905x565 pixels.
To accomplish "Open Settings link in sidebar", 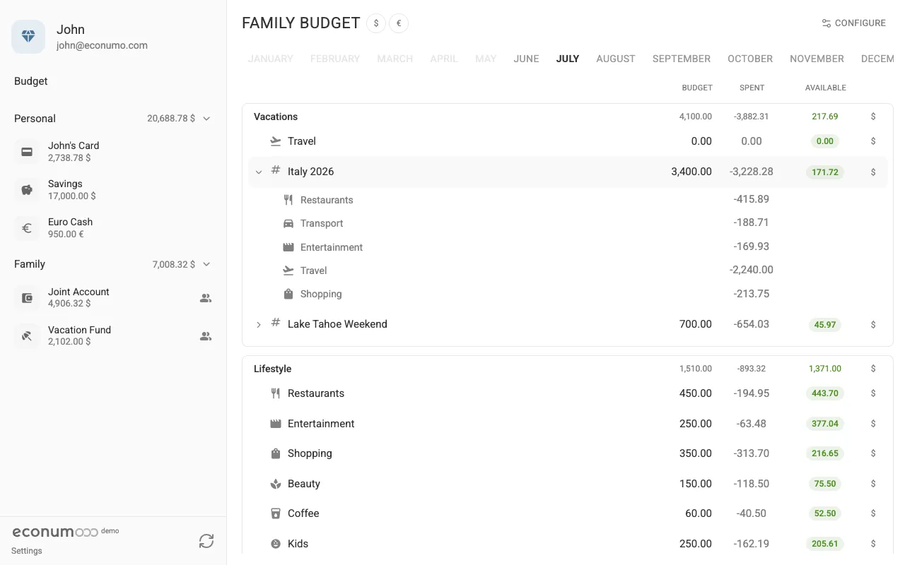I will coord(27,551).
